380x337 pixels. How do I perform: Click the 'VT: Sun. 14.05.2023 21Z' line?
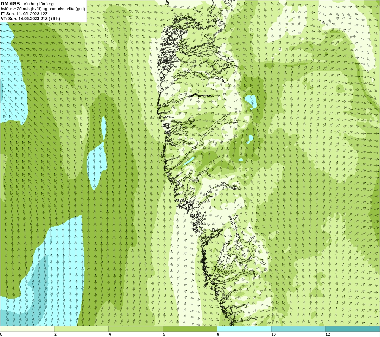30,19
